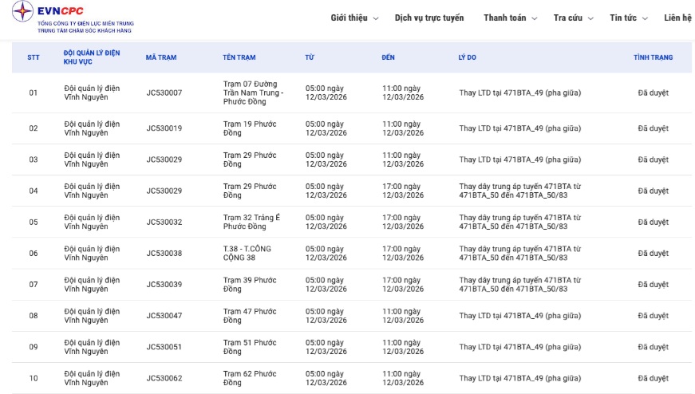Click the TÌNH TRẠNG column header
The height and width of the screenshot is (394, 695).
coord(653,57)
